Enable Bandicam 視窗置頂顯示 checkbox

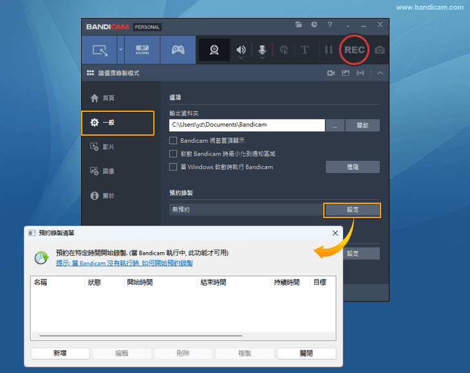173,140
